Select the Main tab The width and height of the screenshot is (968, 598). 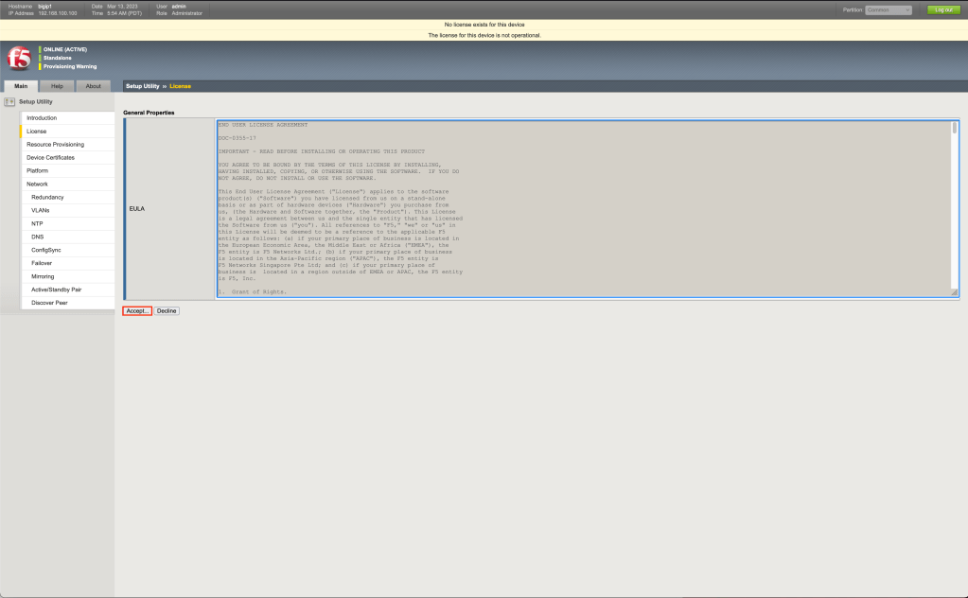coord(20,86)
